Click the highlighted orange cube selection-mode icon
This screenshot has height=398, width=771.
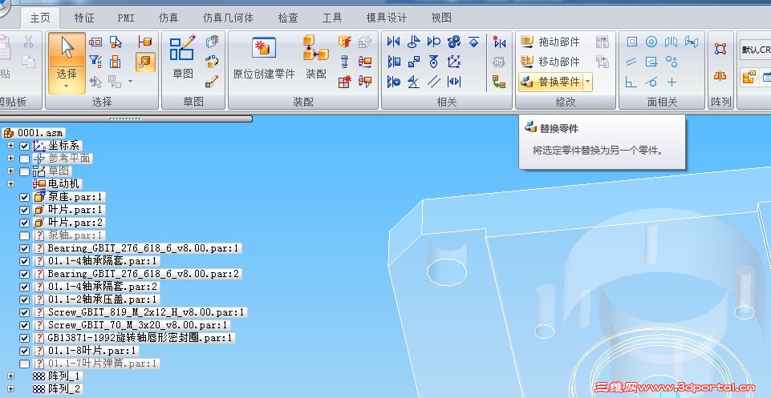pos(145,62)
